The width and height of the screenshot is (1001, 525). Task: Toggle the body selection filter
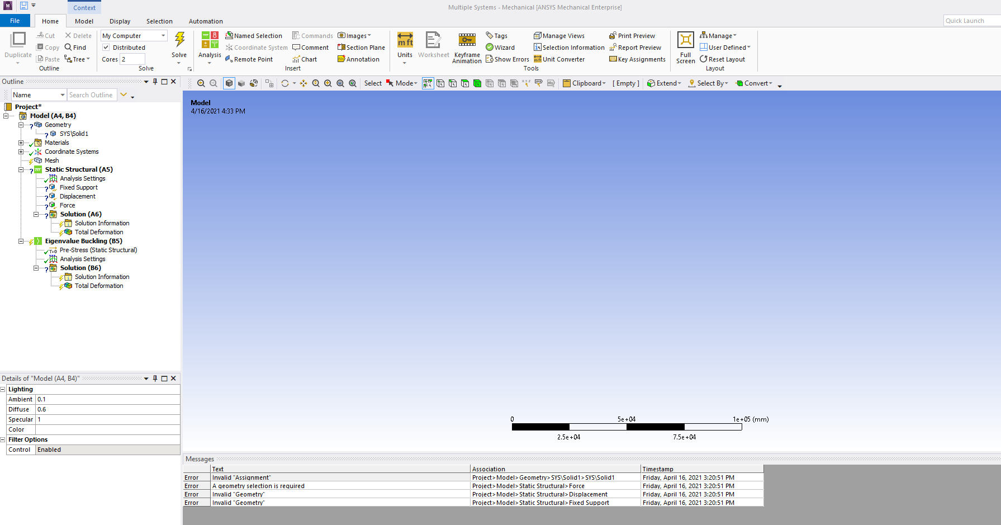pos(477,83)
